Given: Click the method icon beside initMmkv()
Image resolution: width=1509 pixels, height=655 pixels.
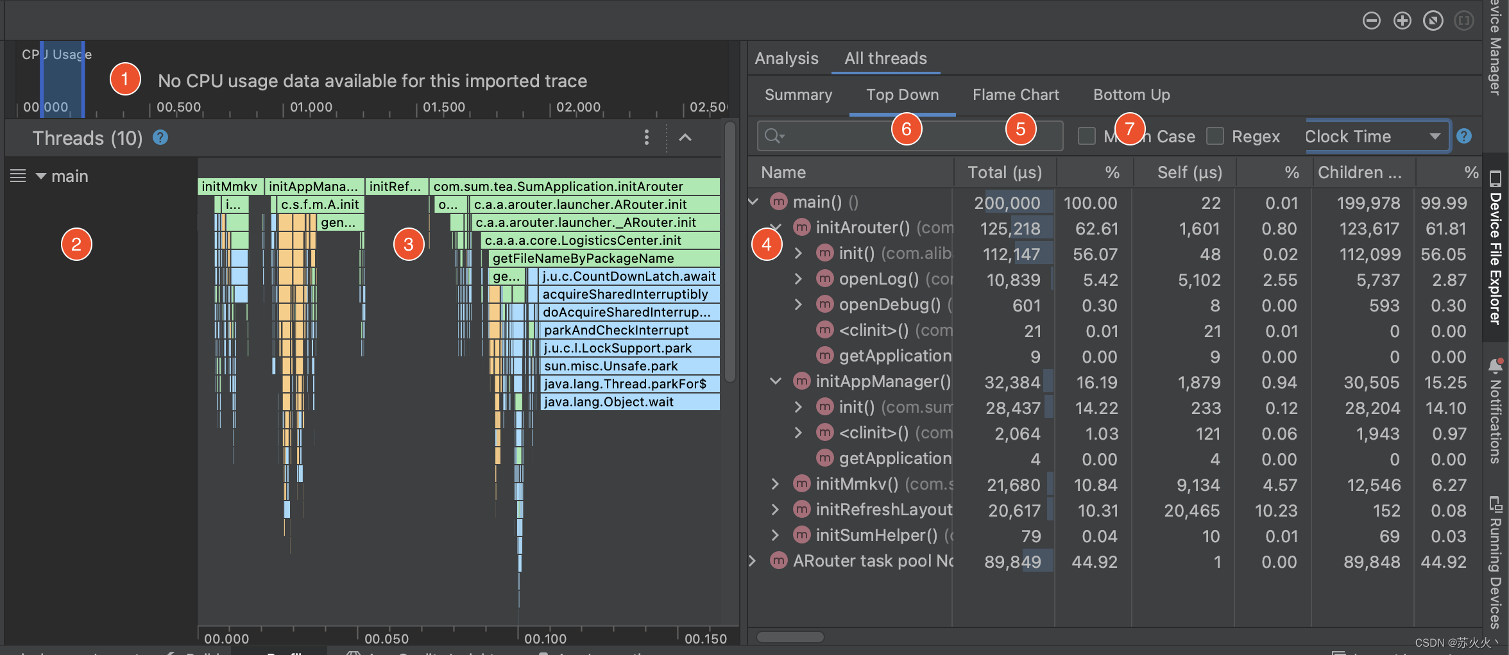Looking at the screenshot, I should 801,484.
